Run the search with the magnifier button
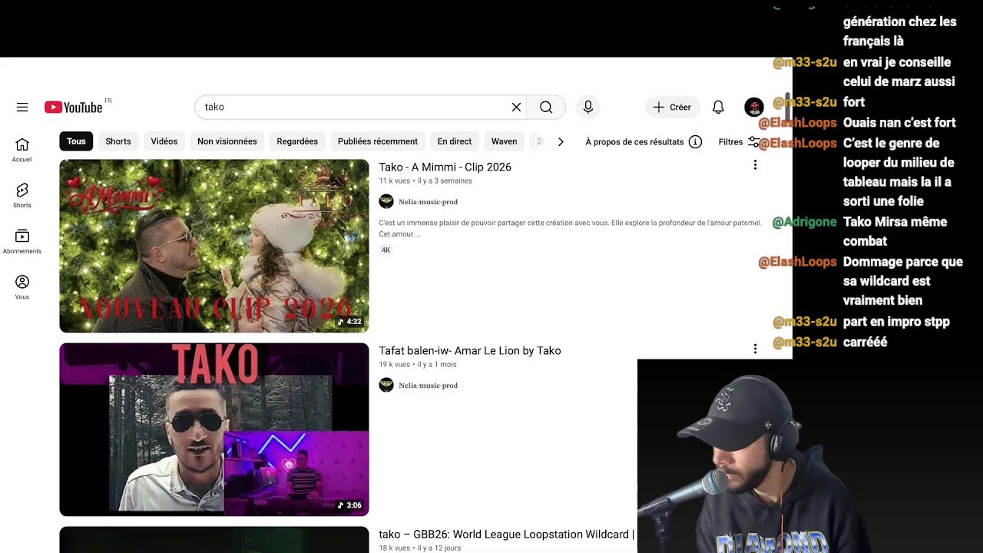 pos(546,108)
